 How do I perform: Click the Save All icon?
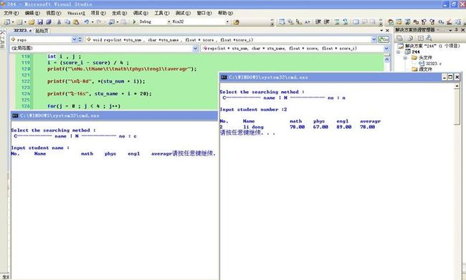(x=49, y=22)
